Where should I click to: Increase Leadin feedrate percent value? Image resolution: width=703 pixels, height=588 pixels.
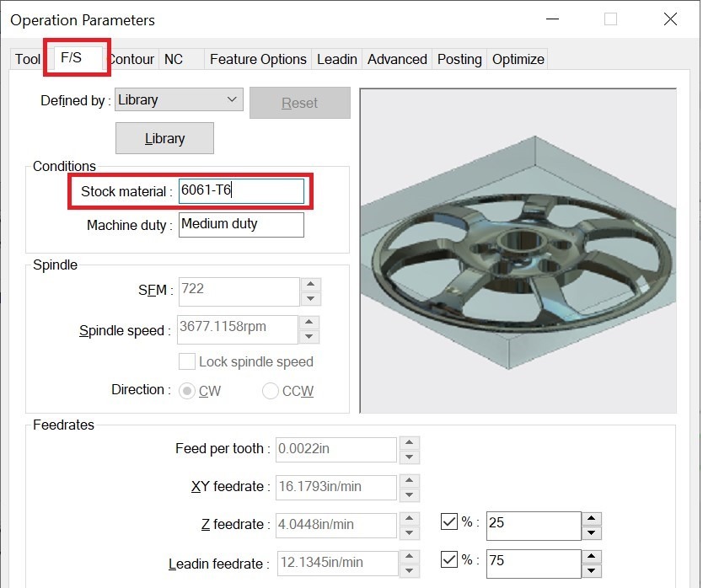(592, 557)
